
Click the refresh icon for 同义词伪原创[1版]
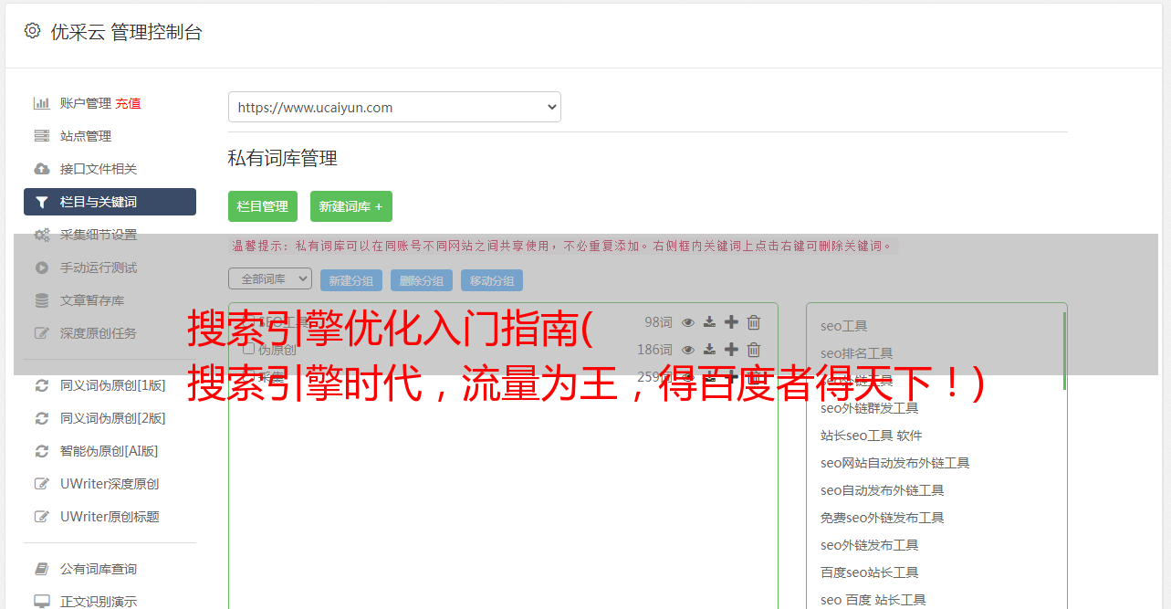42,385
